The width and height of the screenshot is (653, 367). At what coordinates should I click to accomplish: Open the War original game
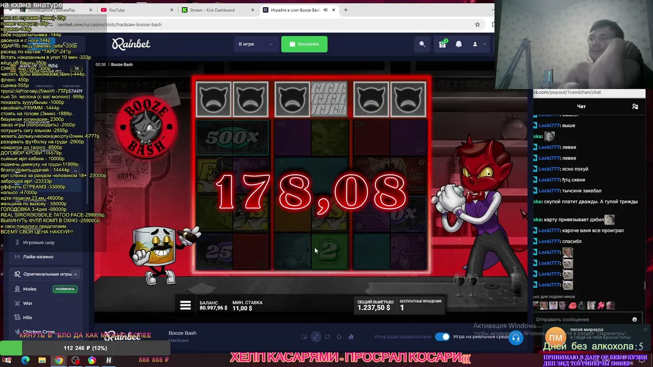coord(28,303)
